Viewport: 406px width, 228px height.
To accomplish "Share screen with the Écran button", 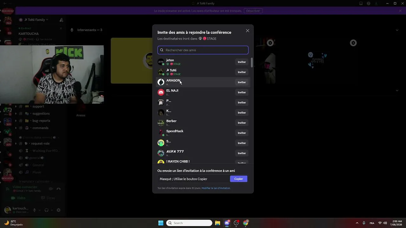I will coord(48,198).
